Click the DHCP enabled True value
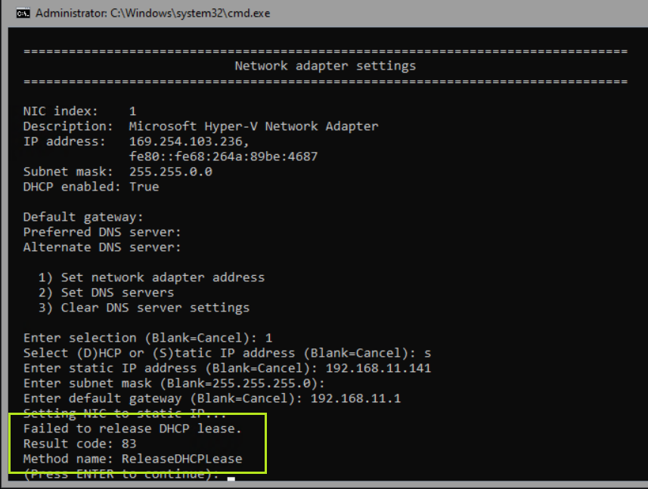Screen dimensions: 648x489 coord(144,187)
